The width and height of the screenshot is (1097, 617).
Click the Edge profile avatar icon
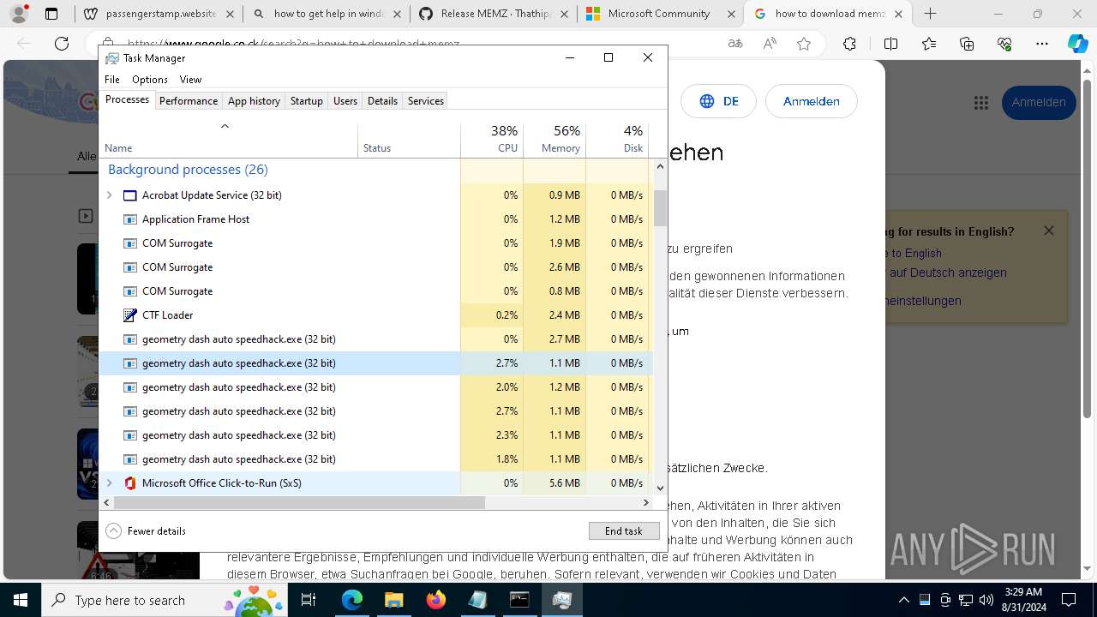click(x=19, y=14)
